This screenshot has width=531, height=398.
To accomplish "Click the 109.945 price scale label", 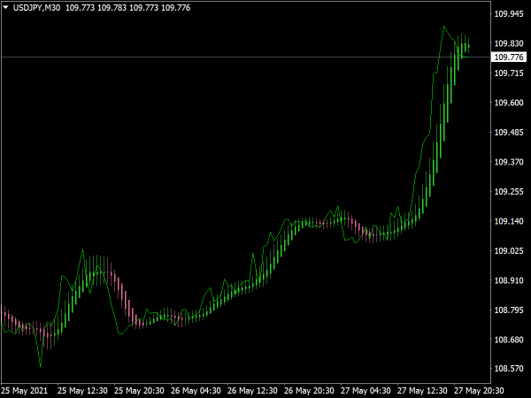I will (509, 14).
